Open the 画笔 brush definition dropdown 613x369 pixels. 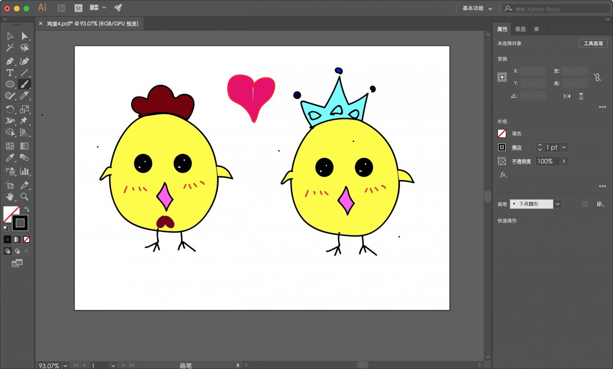click(558, 204)
